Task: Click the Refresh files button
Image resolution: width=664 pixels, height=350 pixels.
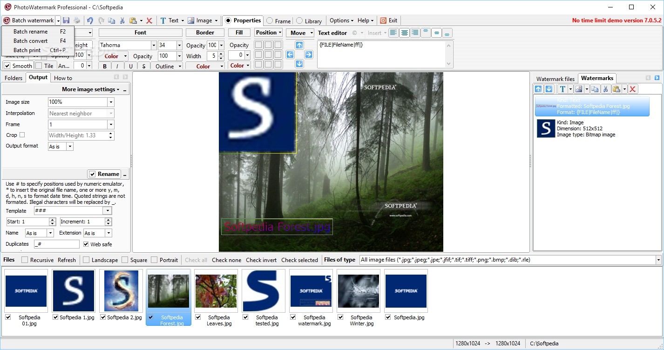Action: coord(67,260)
